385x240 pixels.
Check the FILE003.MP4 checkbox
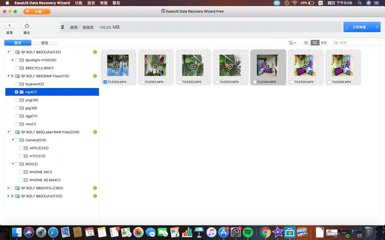(x=218, y=82)
